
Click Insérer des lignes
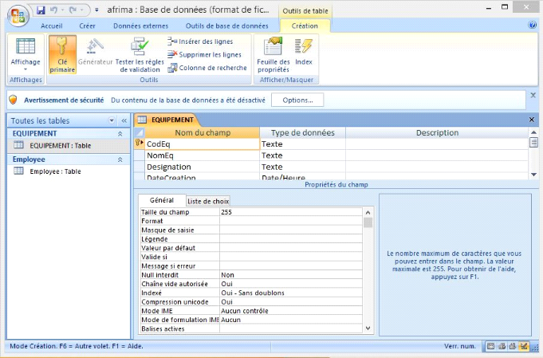[x=204, y=41]
